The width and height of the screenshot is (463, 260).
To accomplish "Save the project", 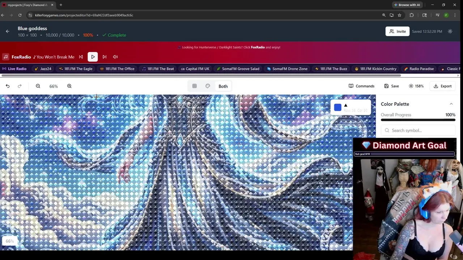I will pyautogui.click(x=391, y=86).
